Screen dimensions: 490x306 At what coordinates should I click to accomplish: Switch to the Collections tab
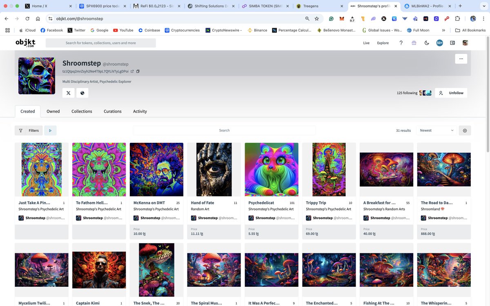82,111
